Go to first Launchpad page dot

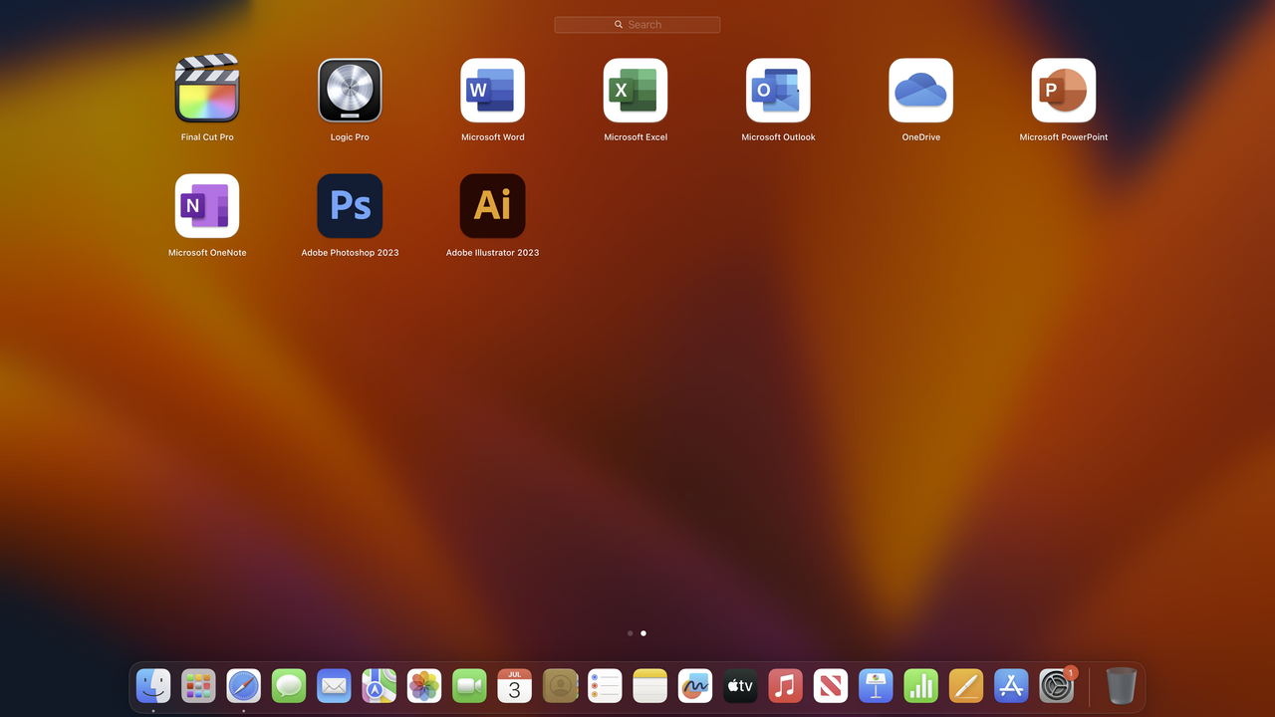click(630, 633)
